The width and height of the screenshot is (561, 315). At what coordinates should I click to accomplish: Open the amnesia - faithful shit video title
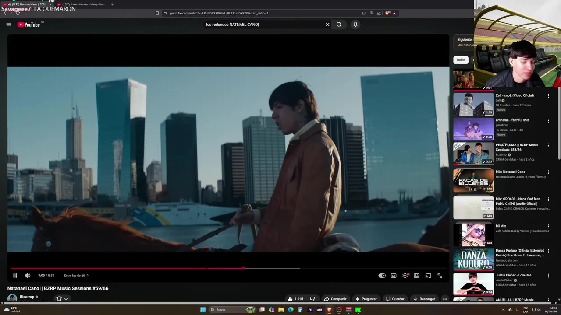tap(512, 120)
